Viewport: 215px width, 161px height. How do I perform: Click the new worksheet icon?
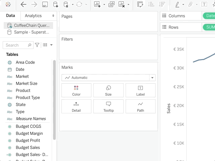(97, 4)
